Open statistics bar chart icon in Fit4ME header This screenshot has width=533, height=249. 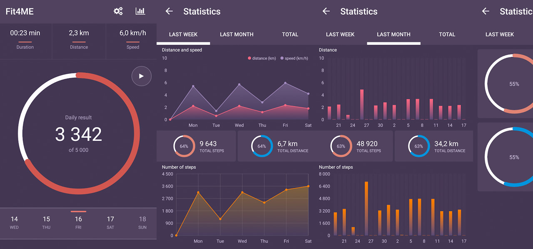click(140, 11)
